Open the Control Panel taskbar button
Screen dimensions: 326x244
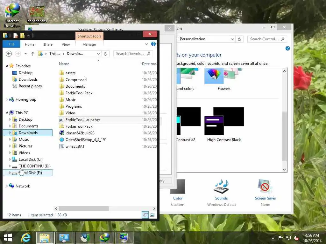(x=64, y=238)
